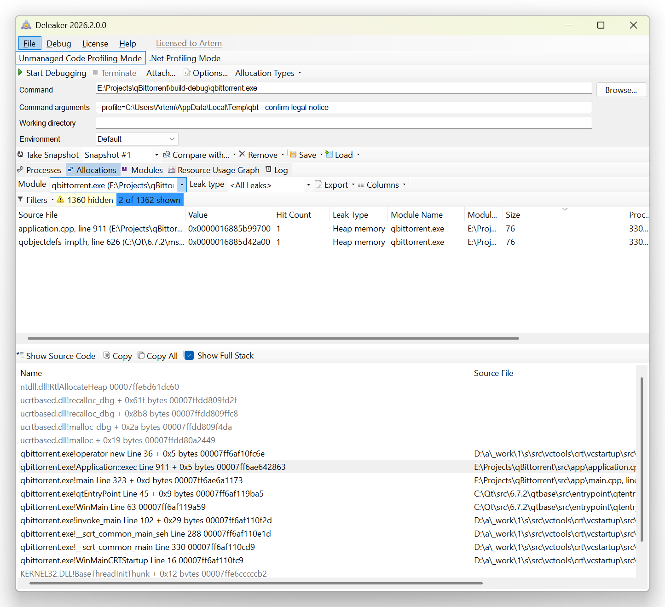Open the Filters dropdown arrow

(52, 200)
